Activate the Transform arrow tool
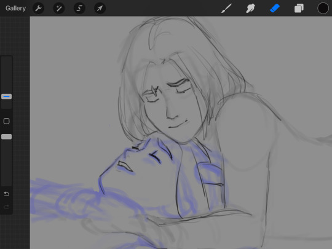 [100, 8]
